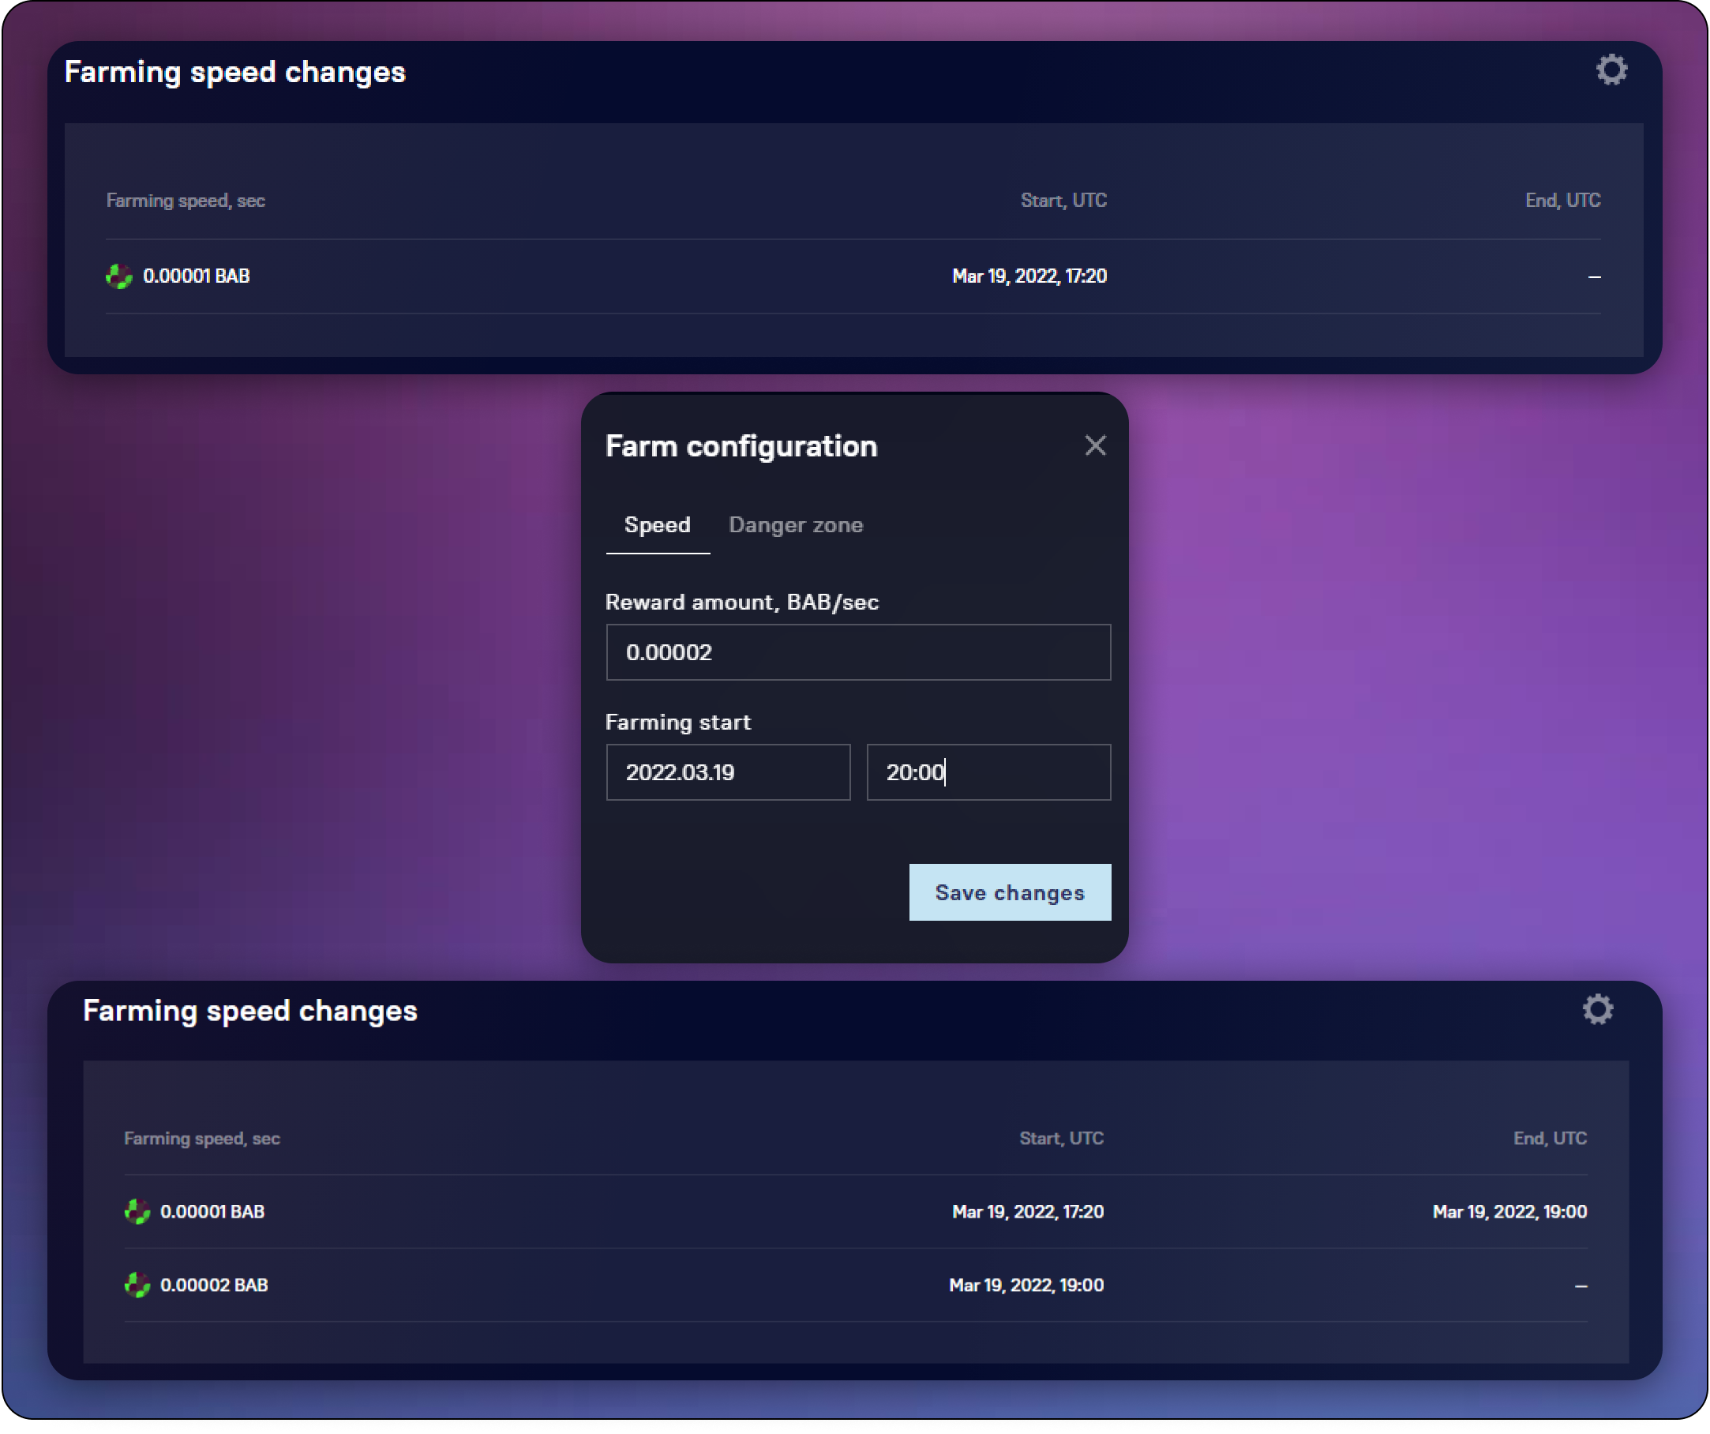Click top panel Mar 19, 2022, 17:20 start
Viewport: 1710px width, 1434px height.
tap(1029, 276)
